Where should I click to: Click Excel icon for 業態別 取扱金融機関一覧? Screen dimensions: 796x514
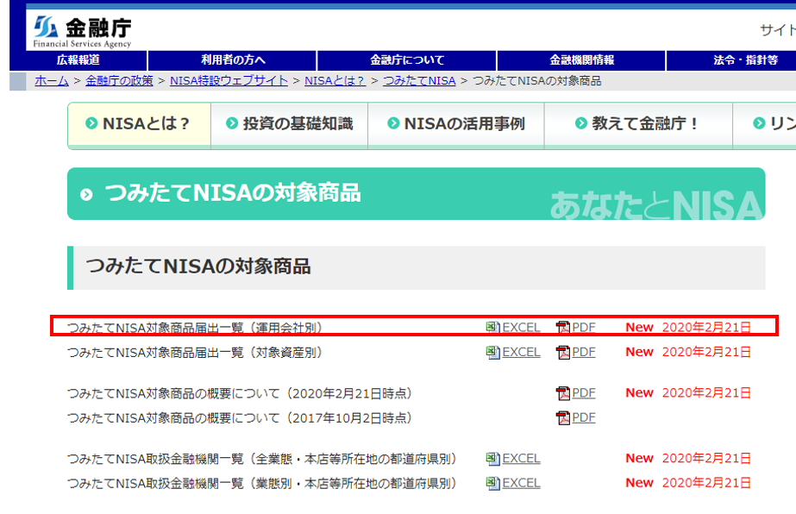tap(492, 483)
